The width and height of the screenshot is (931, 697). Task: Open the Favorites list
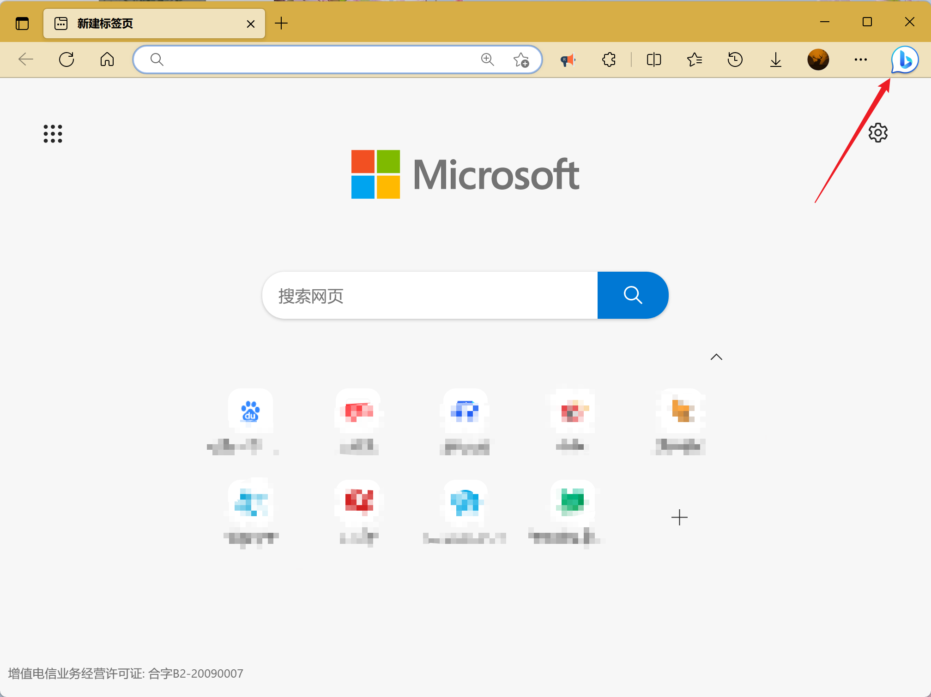pos(695,60)
